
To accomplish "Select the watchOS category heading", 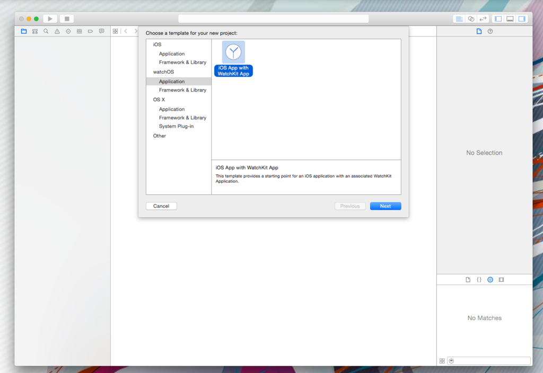I will (163, 72).
